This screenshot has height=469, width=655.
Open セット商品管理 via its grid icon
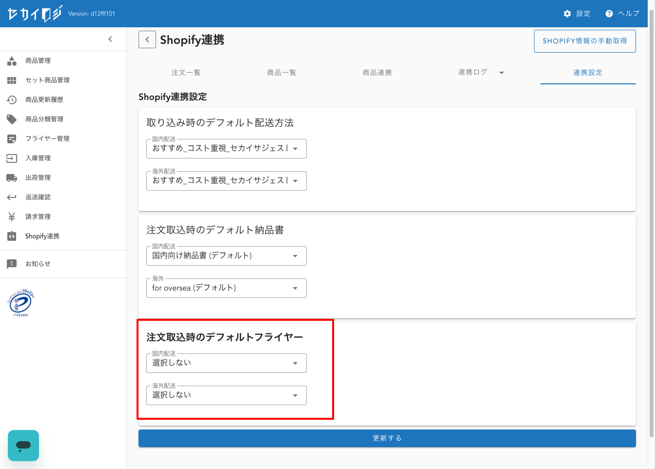click(12, 80)
